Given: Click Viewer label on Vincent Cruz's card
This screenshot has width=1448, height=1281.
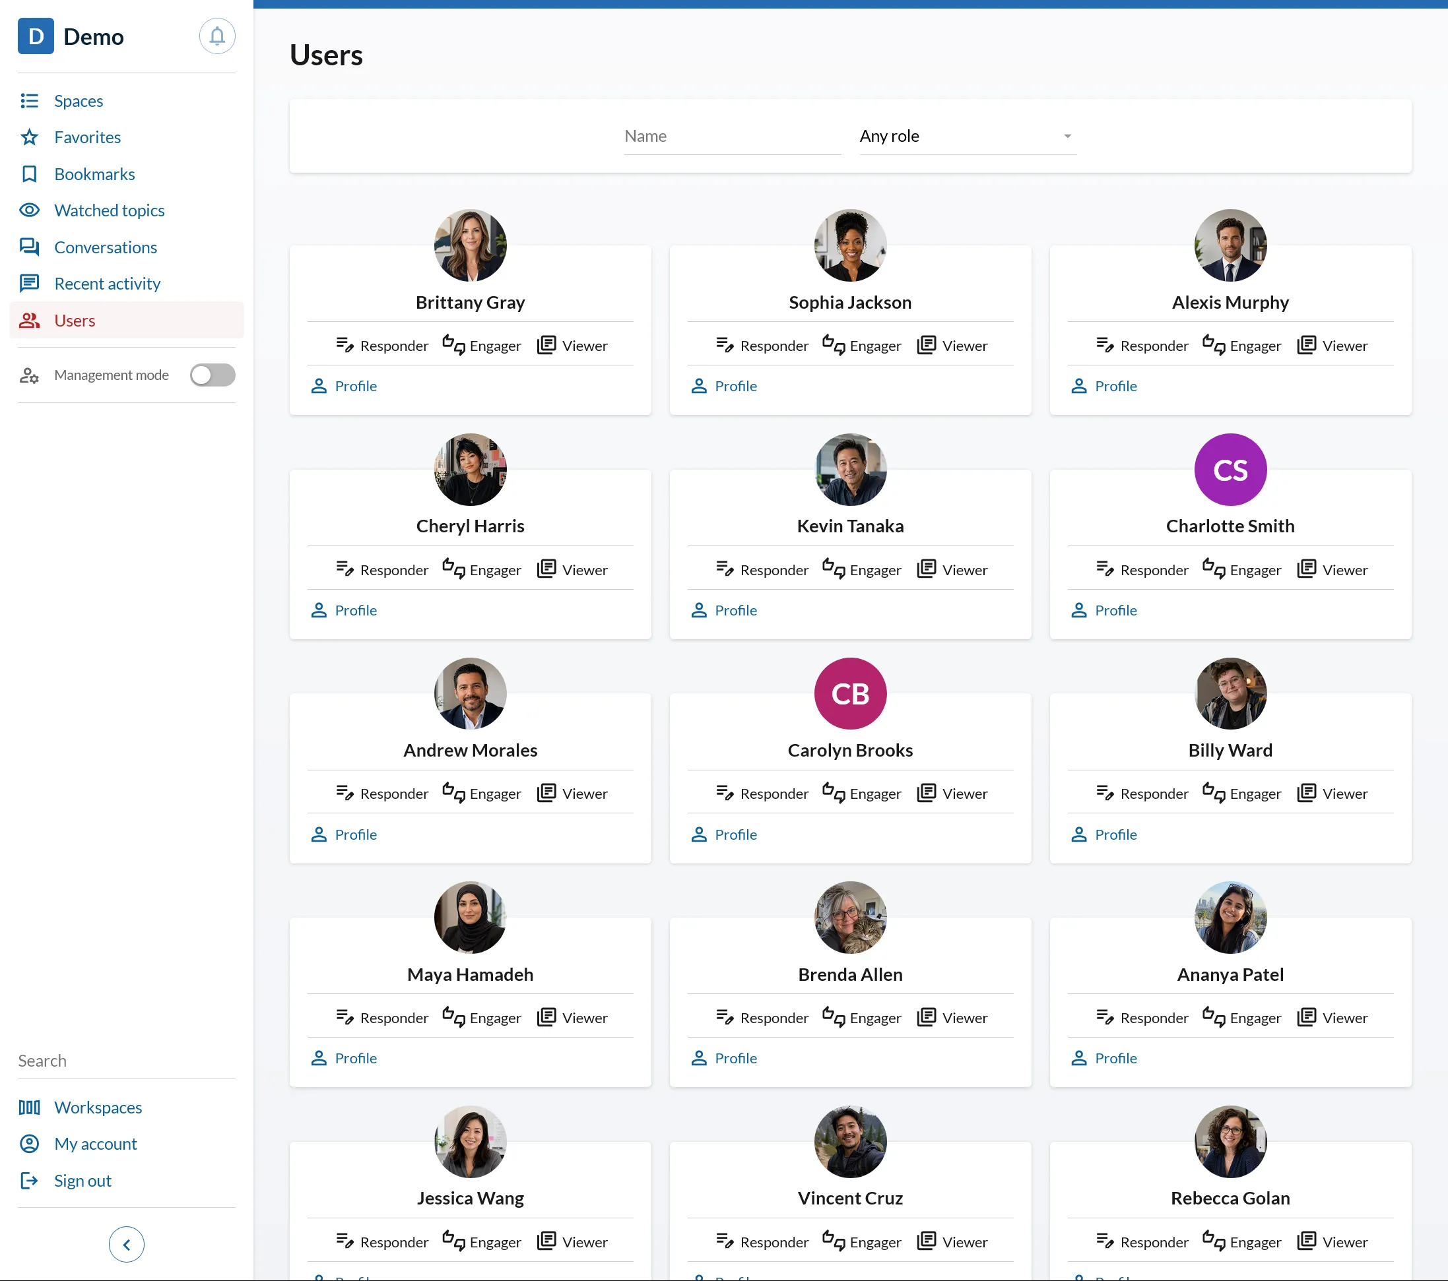Looking at the screenshot, I should coord(965,1241).
